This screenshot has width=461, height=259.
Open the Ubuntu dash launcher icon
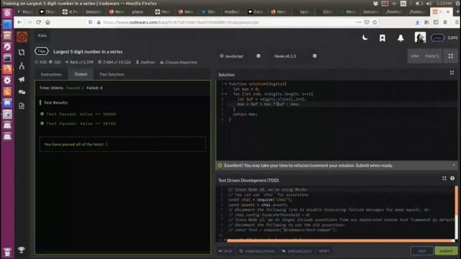(7, 13)
